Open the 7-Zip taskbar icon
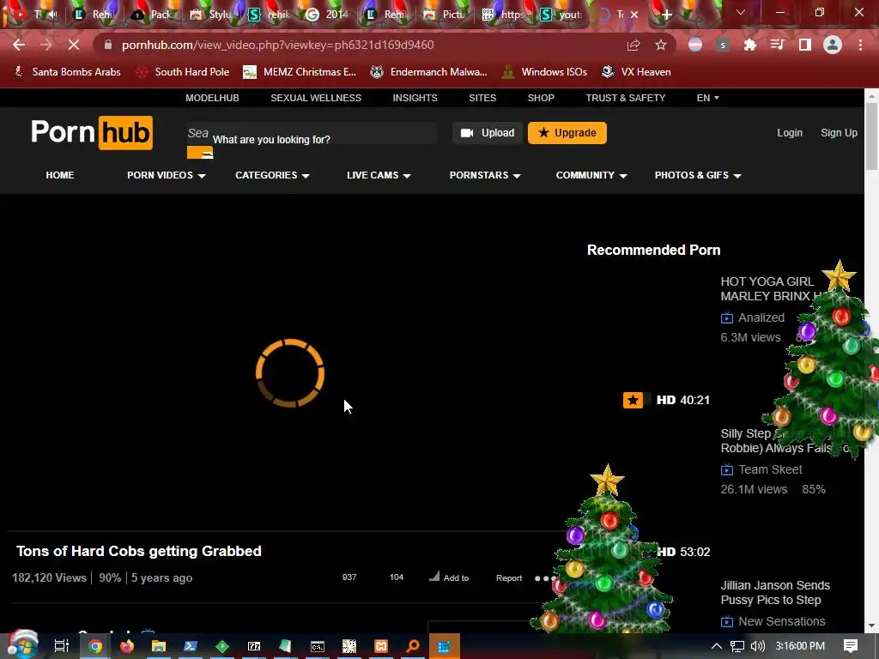 tap(254, 646)
